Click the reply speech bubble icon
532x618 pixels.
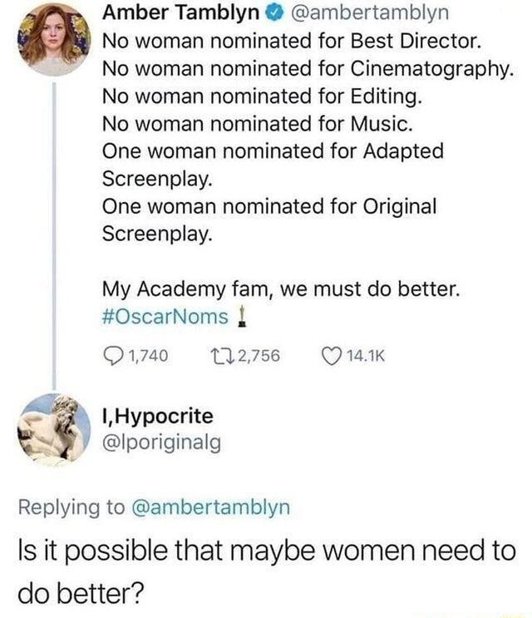(111, 358)
